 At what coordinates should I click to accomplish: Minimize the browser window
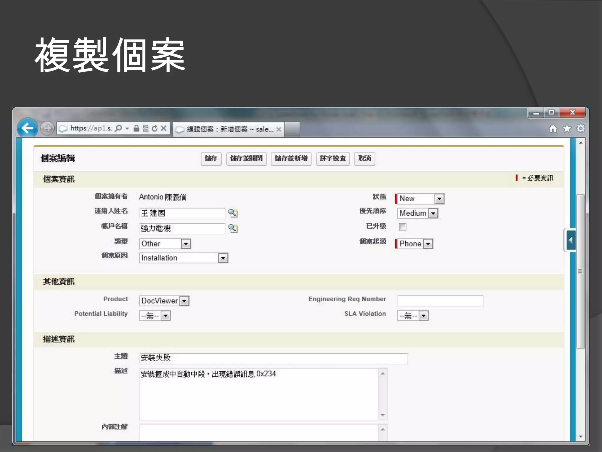(x=536, y=113)
